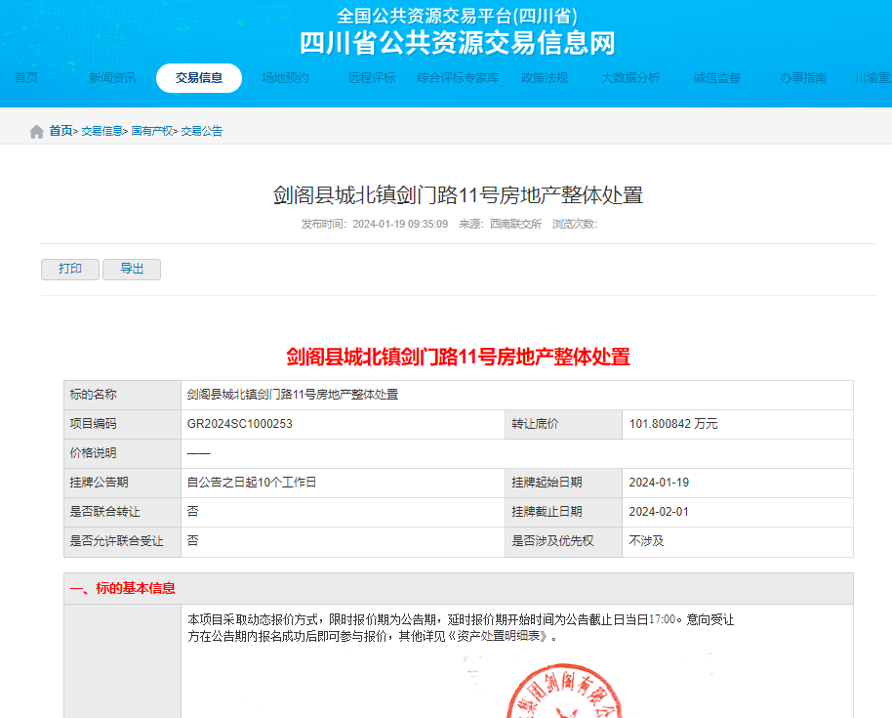Click the listing end date 2024-02-01

[659, 512]
